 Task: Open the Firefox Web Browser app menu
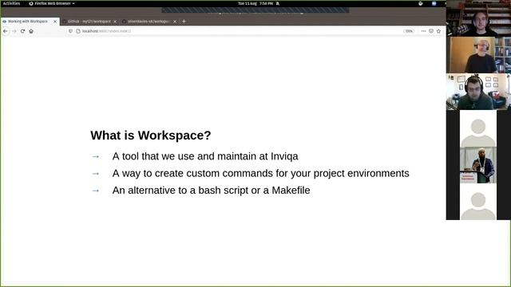pos(52,3)
